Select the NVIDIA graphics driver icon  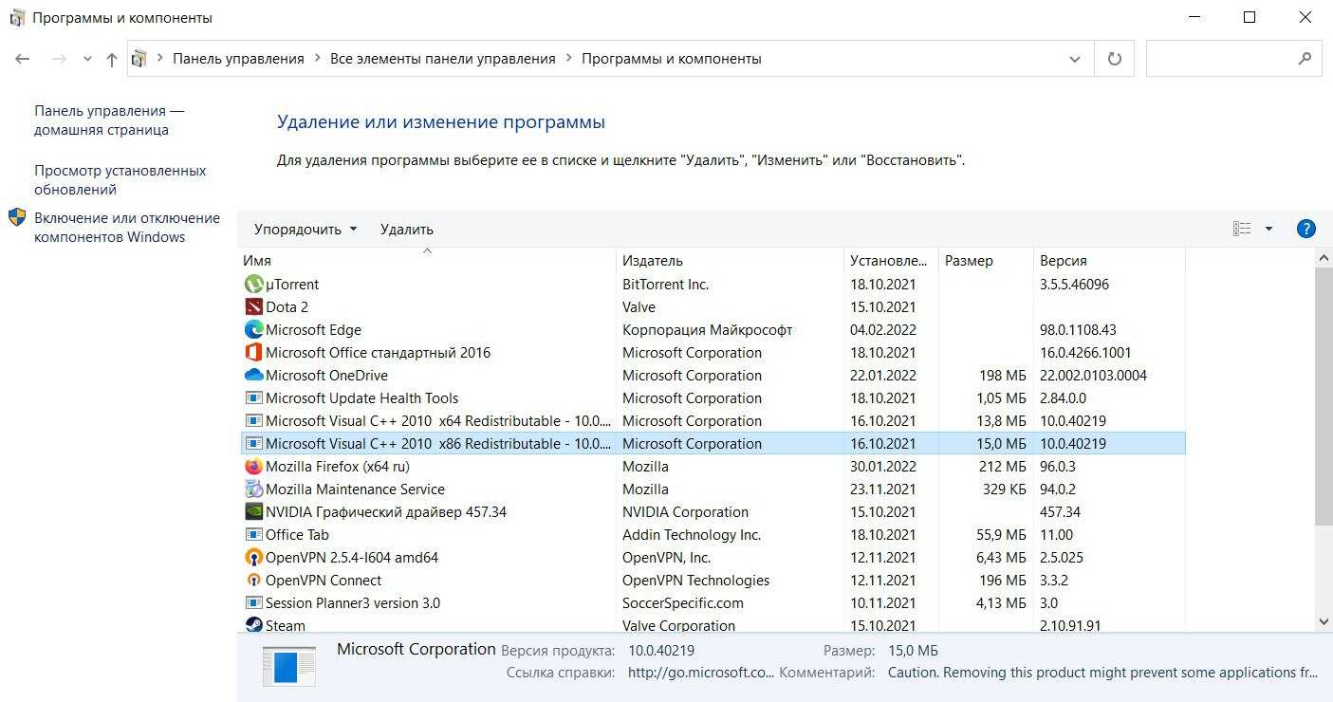tap(253, 512)
